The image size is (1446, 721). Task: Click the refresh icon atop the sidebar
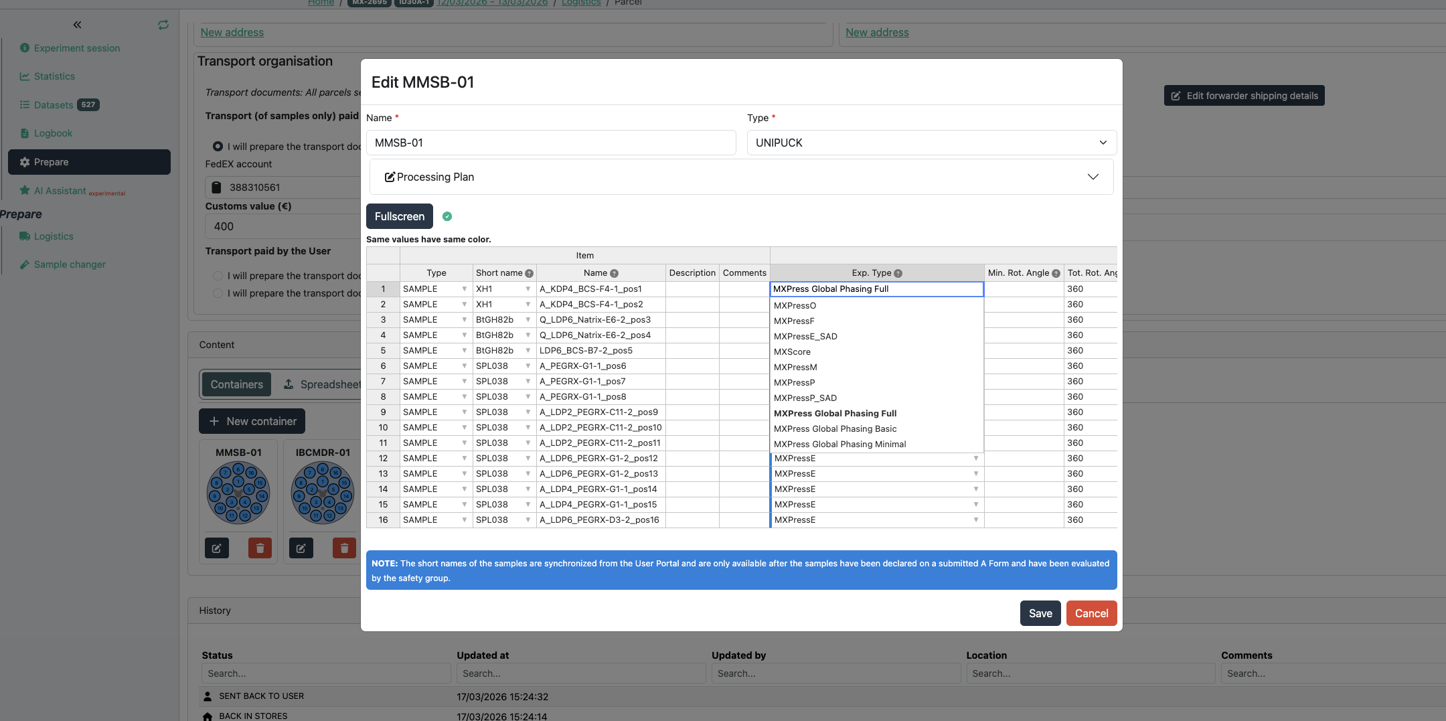click(163, 25)
